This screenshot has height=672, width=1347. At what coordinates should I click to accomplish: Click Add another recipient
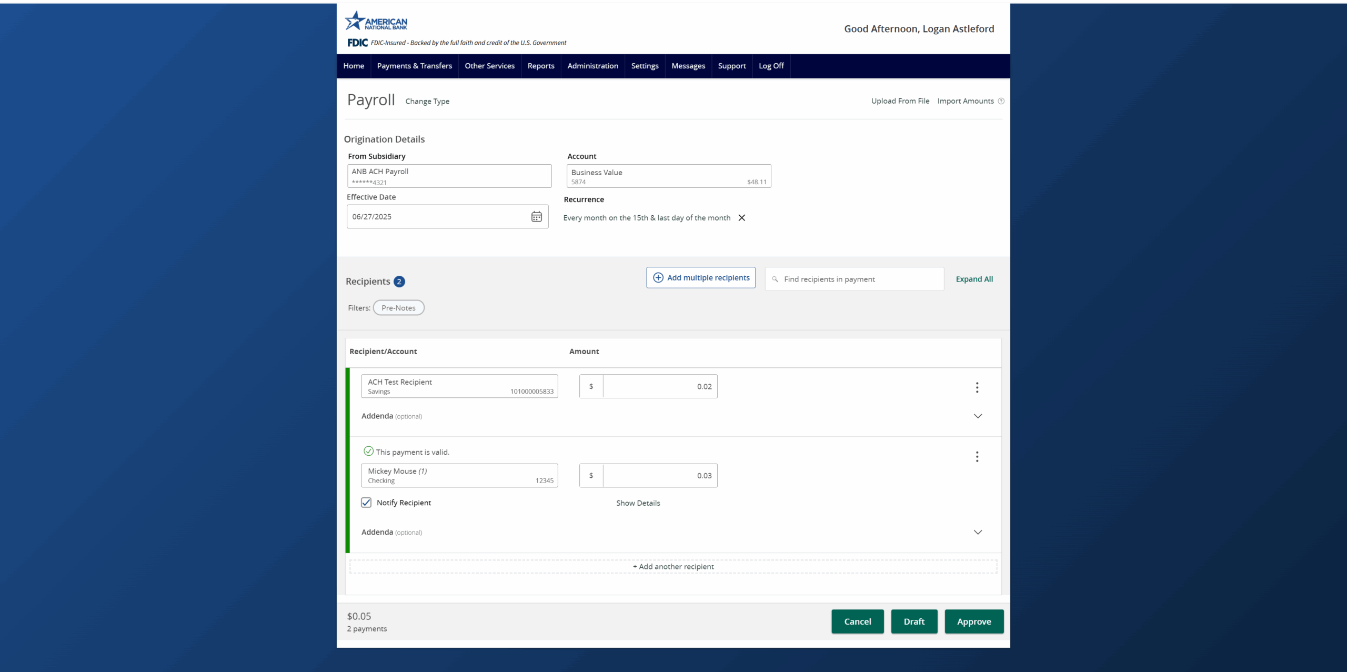673,566
